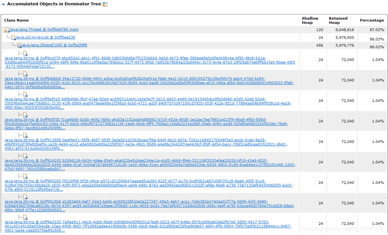Open String @ 0xff9918b8 d1d03a54 link
Image resolution: width=388 pixels, height=235 pixels.
click(x=149, y=206)
